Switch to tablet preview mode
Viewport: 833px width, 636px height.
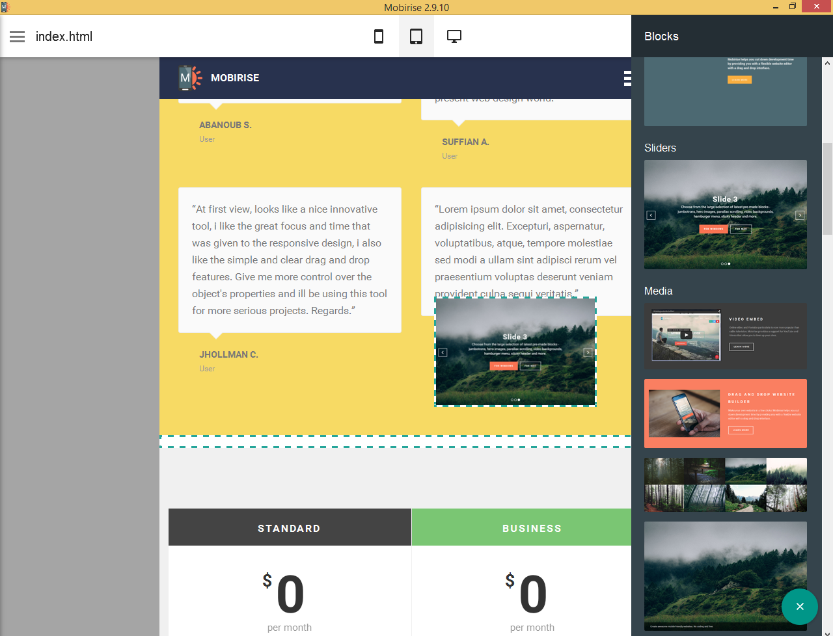(x=416, y=36)
